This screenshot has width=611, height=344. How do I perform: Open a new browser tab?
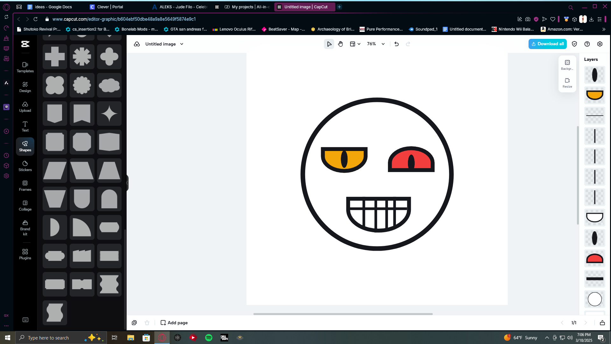click(340, 7)
